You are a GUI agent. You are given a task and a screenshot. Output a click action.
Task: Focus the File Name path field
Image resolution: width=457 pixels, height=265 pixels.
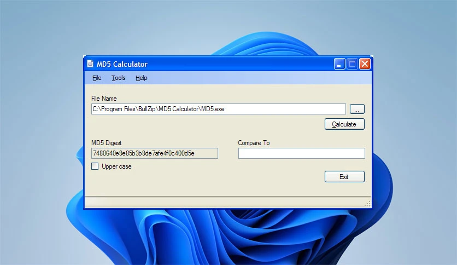click(219, 109)
